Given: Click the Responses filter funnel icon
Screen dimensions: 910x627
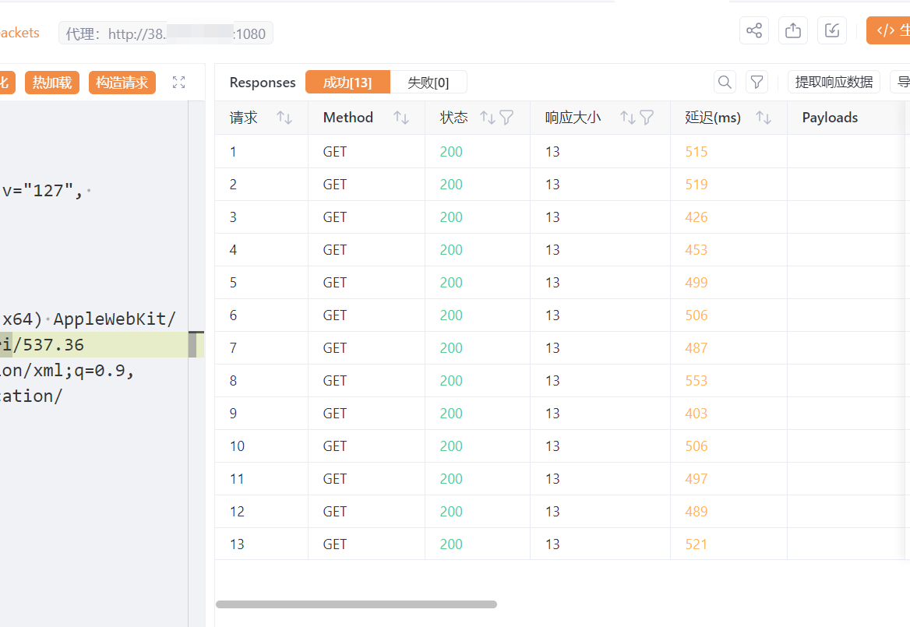Looking at the screenshot, I should click(756, 82).
